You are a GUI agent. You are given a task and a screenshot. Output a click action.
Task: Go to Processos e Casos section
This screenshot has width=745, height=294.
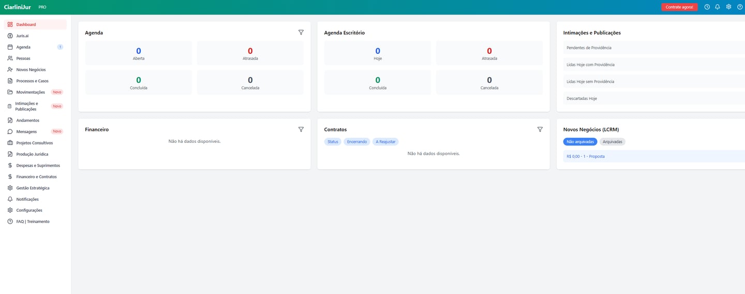[36, 81]
